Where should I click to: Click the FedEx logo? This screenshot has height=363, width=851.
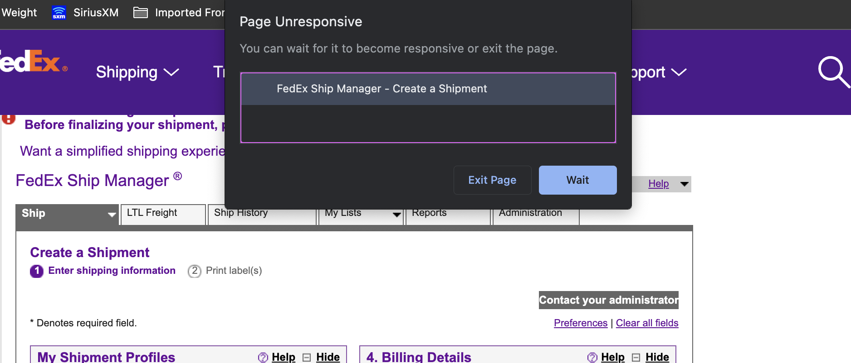(x=32, y=62)
